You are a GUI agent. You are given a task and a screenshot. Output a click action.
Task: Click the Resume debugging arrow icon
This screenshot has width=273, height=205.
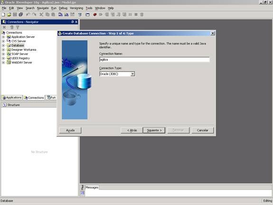pos(101,14)
